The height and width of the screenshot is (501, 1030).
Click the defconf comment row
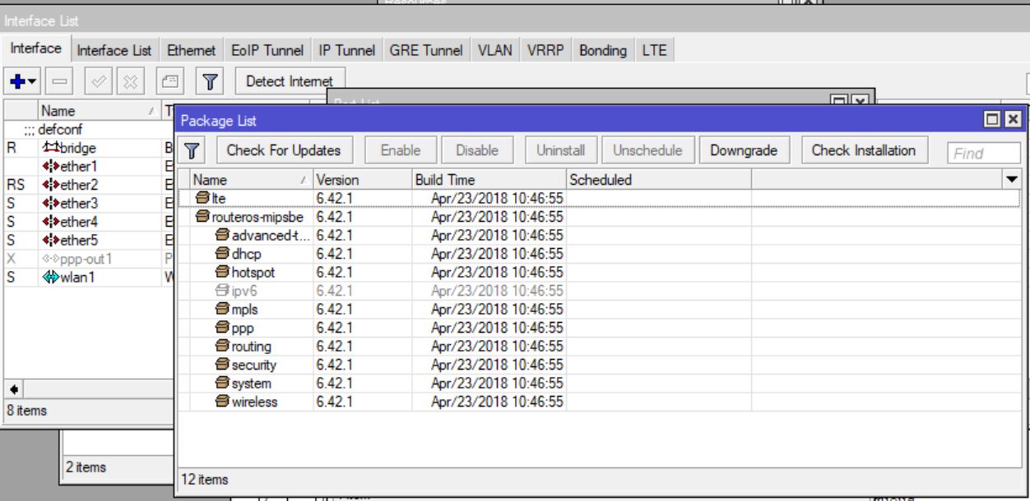click(89, 129)
